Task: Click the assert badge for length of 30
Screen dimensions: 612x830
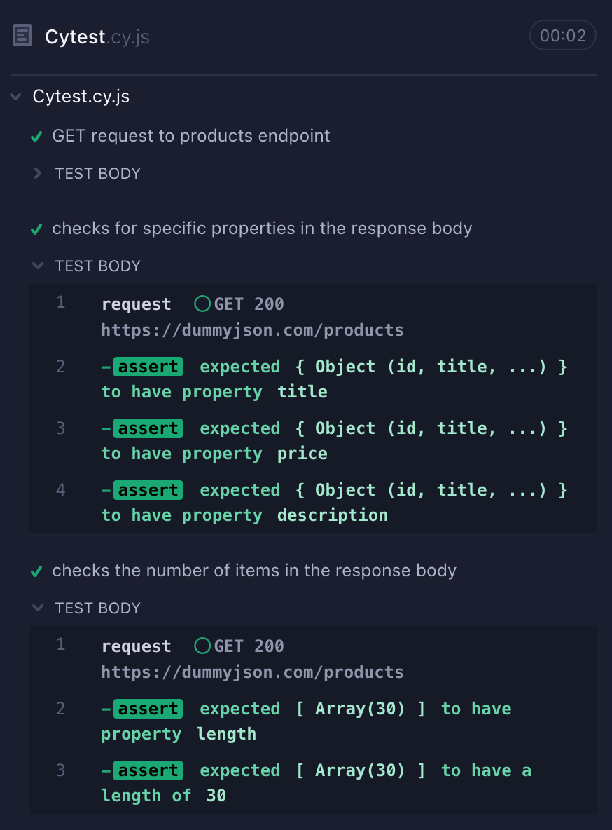Action: [148, 770]
